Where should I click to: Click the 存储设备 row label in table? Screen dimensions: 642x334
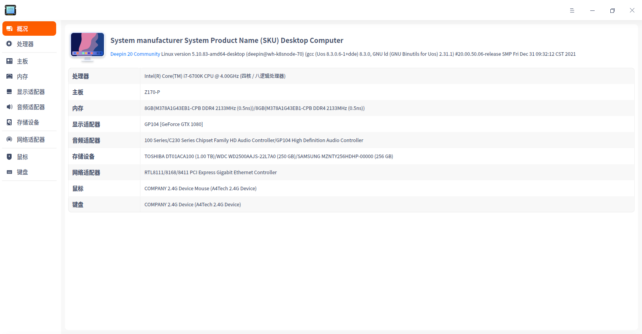point(83,157)
